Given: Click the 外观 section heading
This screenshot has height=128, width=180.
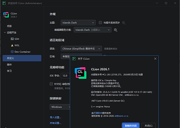Looking at the screenshot, I should pos(53,14).
